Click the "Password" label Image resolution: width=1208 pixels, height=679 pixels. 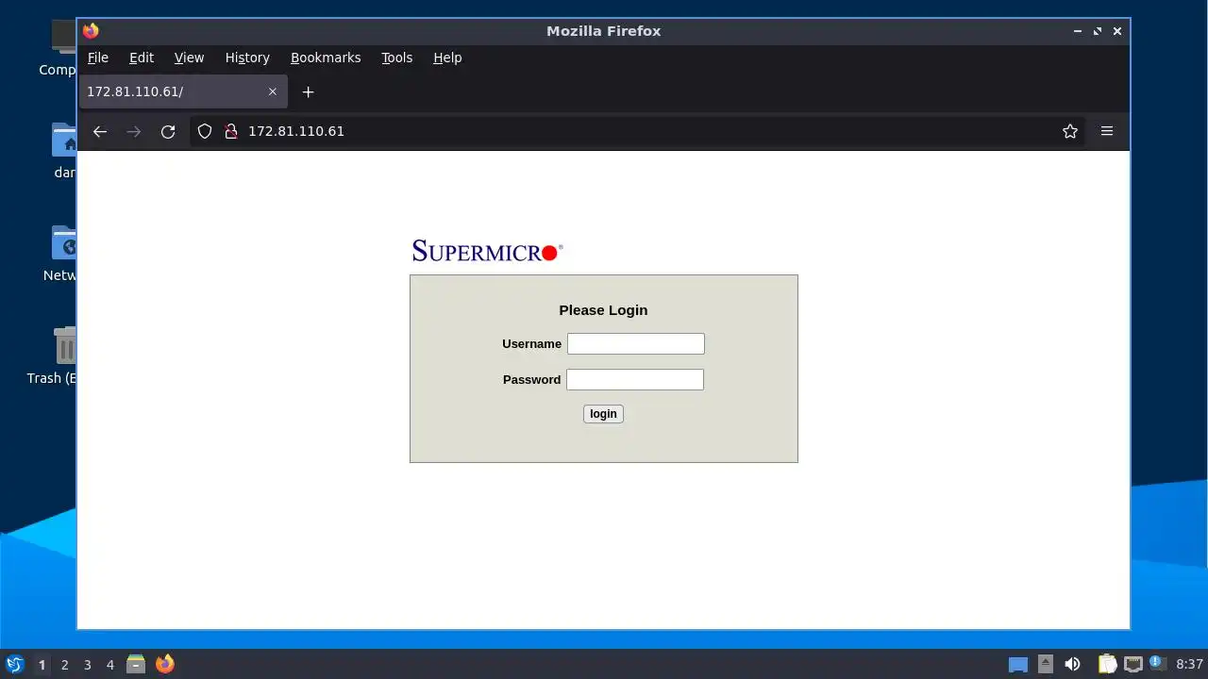(x=531, y=380)
